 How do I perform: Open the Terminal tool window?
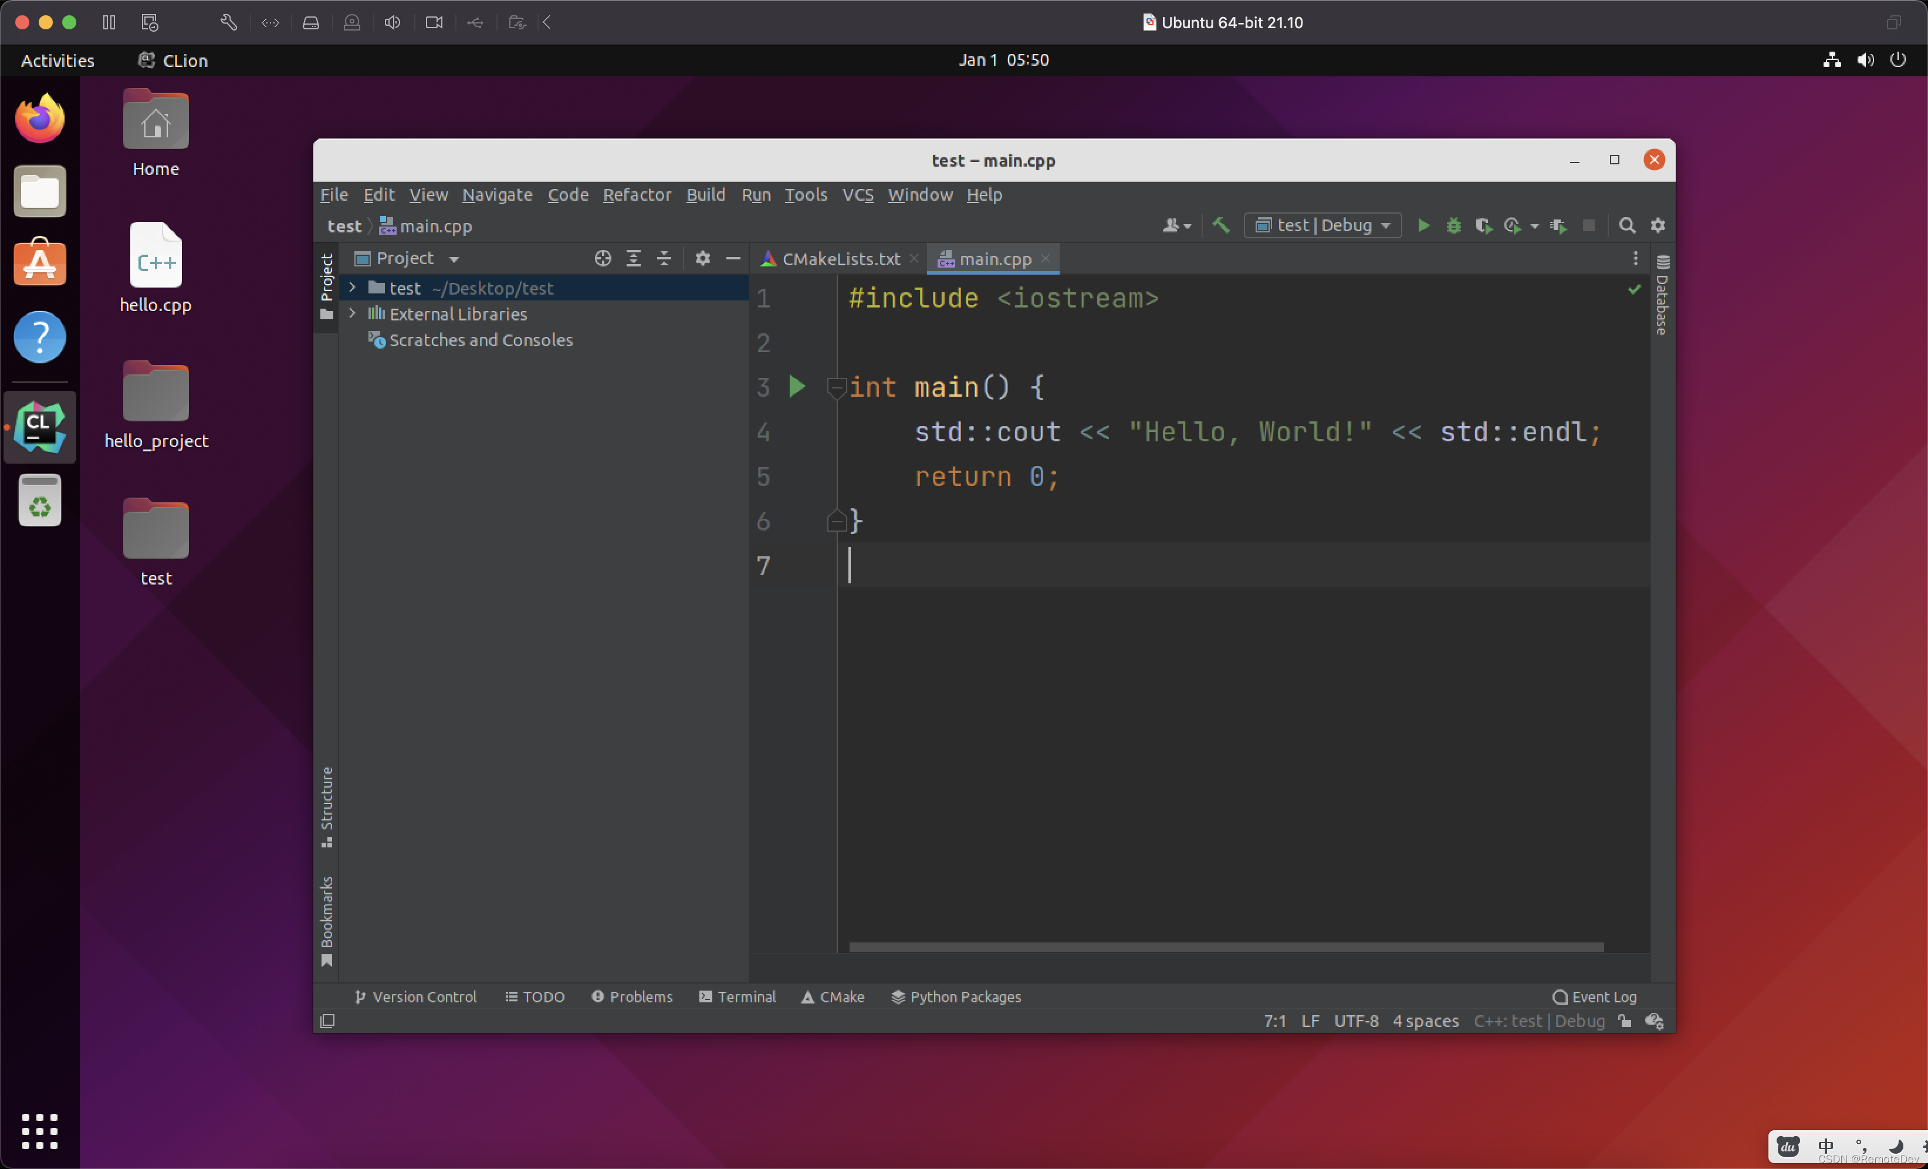pyautogui.click(x=737, y=997)
